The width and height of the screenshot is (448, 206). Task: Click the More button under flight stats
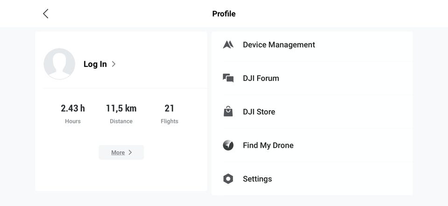(x=121, y=153)
